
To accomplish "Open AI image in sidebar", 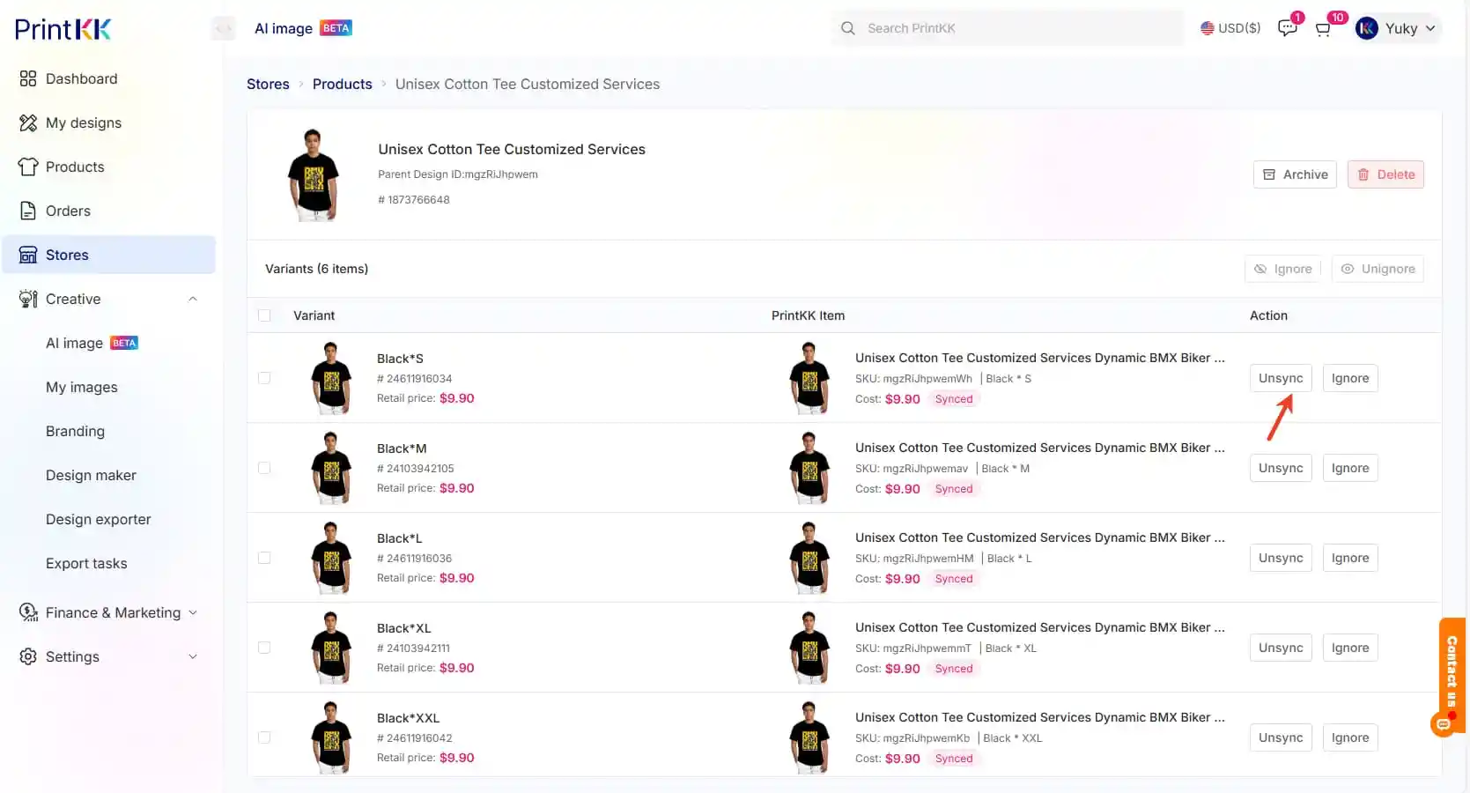I will click(x=92, y=343).
